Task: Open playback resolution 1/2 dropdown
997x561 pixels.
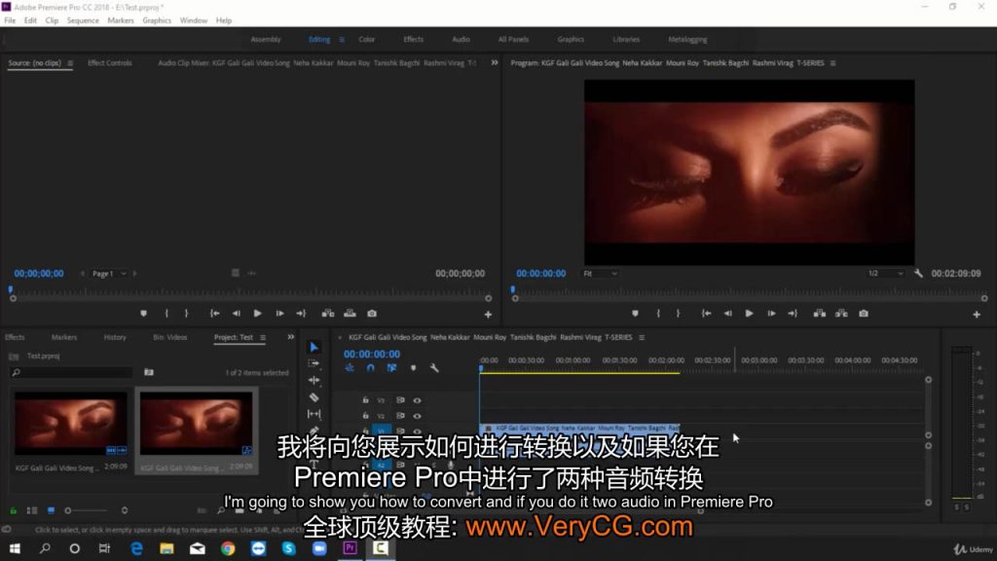Action: tap(885, 274)
